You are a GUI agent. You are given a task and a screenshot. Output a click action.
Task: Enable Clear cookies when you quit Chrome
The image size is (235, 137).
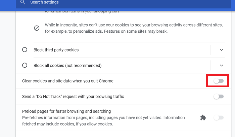click(219, 81)
